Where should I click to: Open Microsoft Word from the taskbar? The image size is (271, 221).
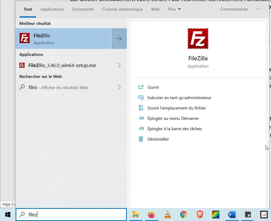pos(232,215)
